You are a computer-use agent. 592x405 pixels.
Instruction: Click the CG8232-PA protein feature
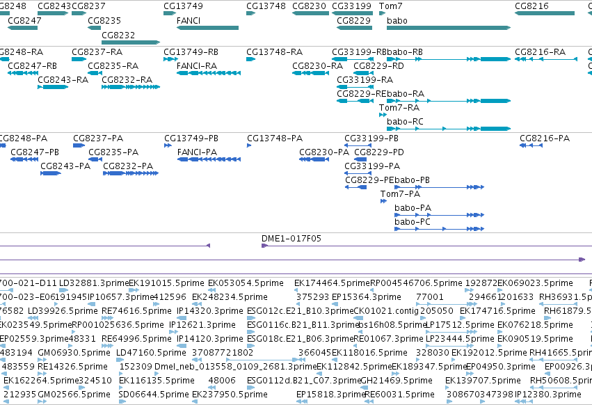coord(131,173)
